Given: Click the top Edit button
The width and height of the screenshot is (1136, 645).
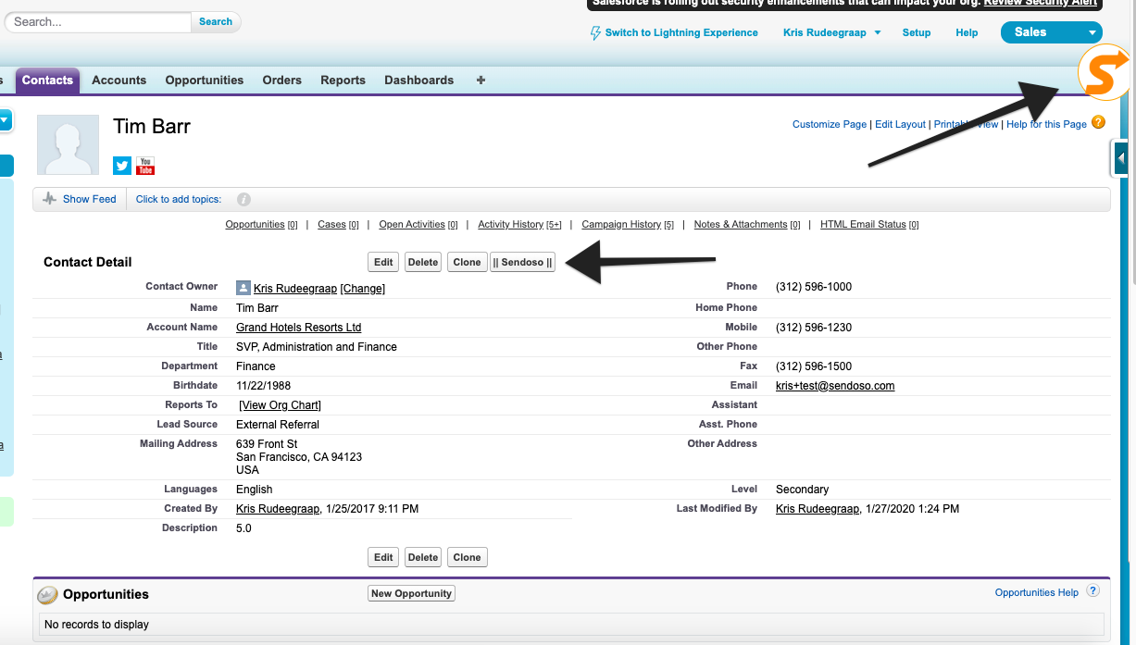Looking at the screenshot, I should [383, 262].
